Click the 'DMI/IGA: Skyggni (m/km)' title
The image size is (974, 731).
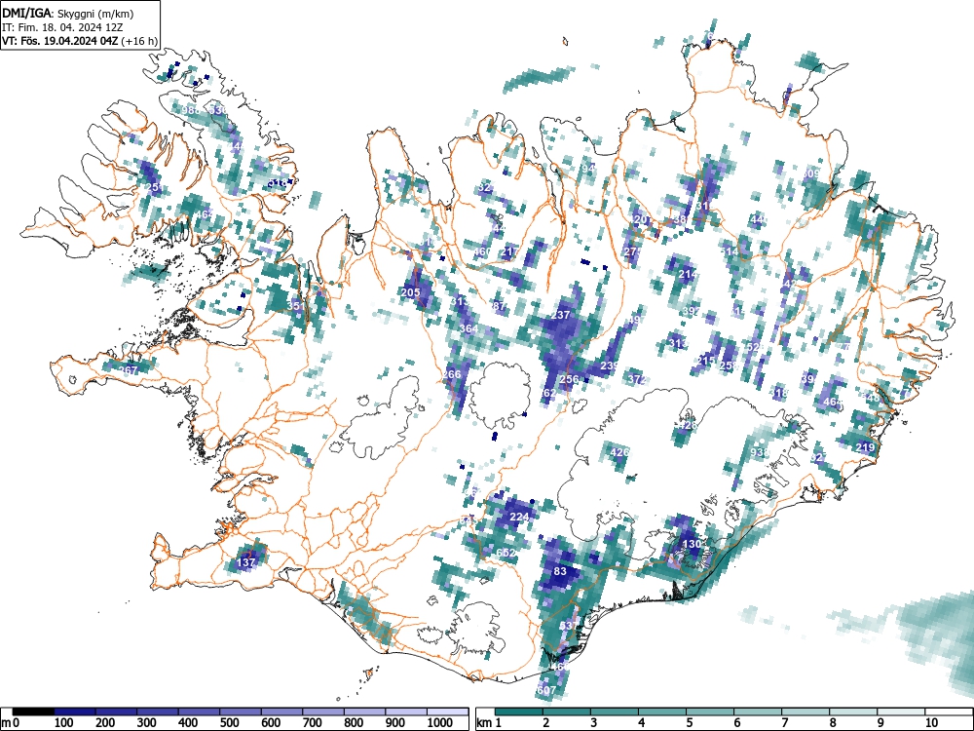(x=68, y=13)
